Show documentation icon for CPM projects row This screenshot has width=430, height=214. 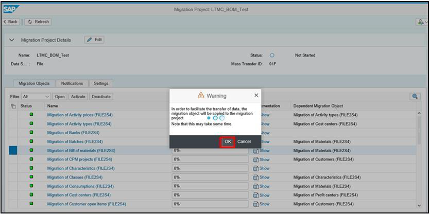click(256, 159)
